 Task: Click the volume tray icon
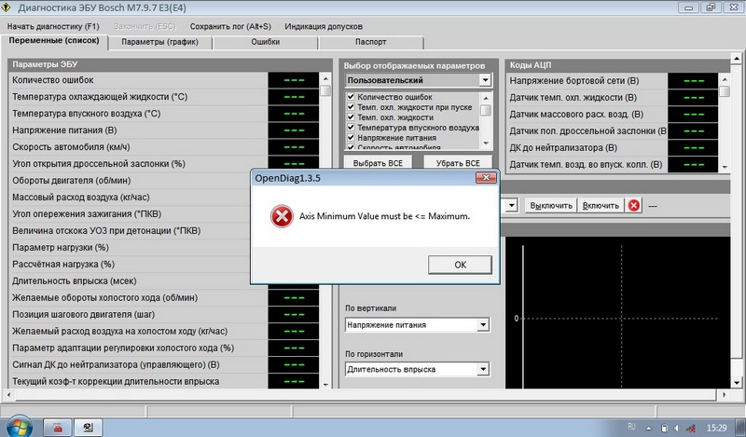coord(677,428)
